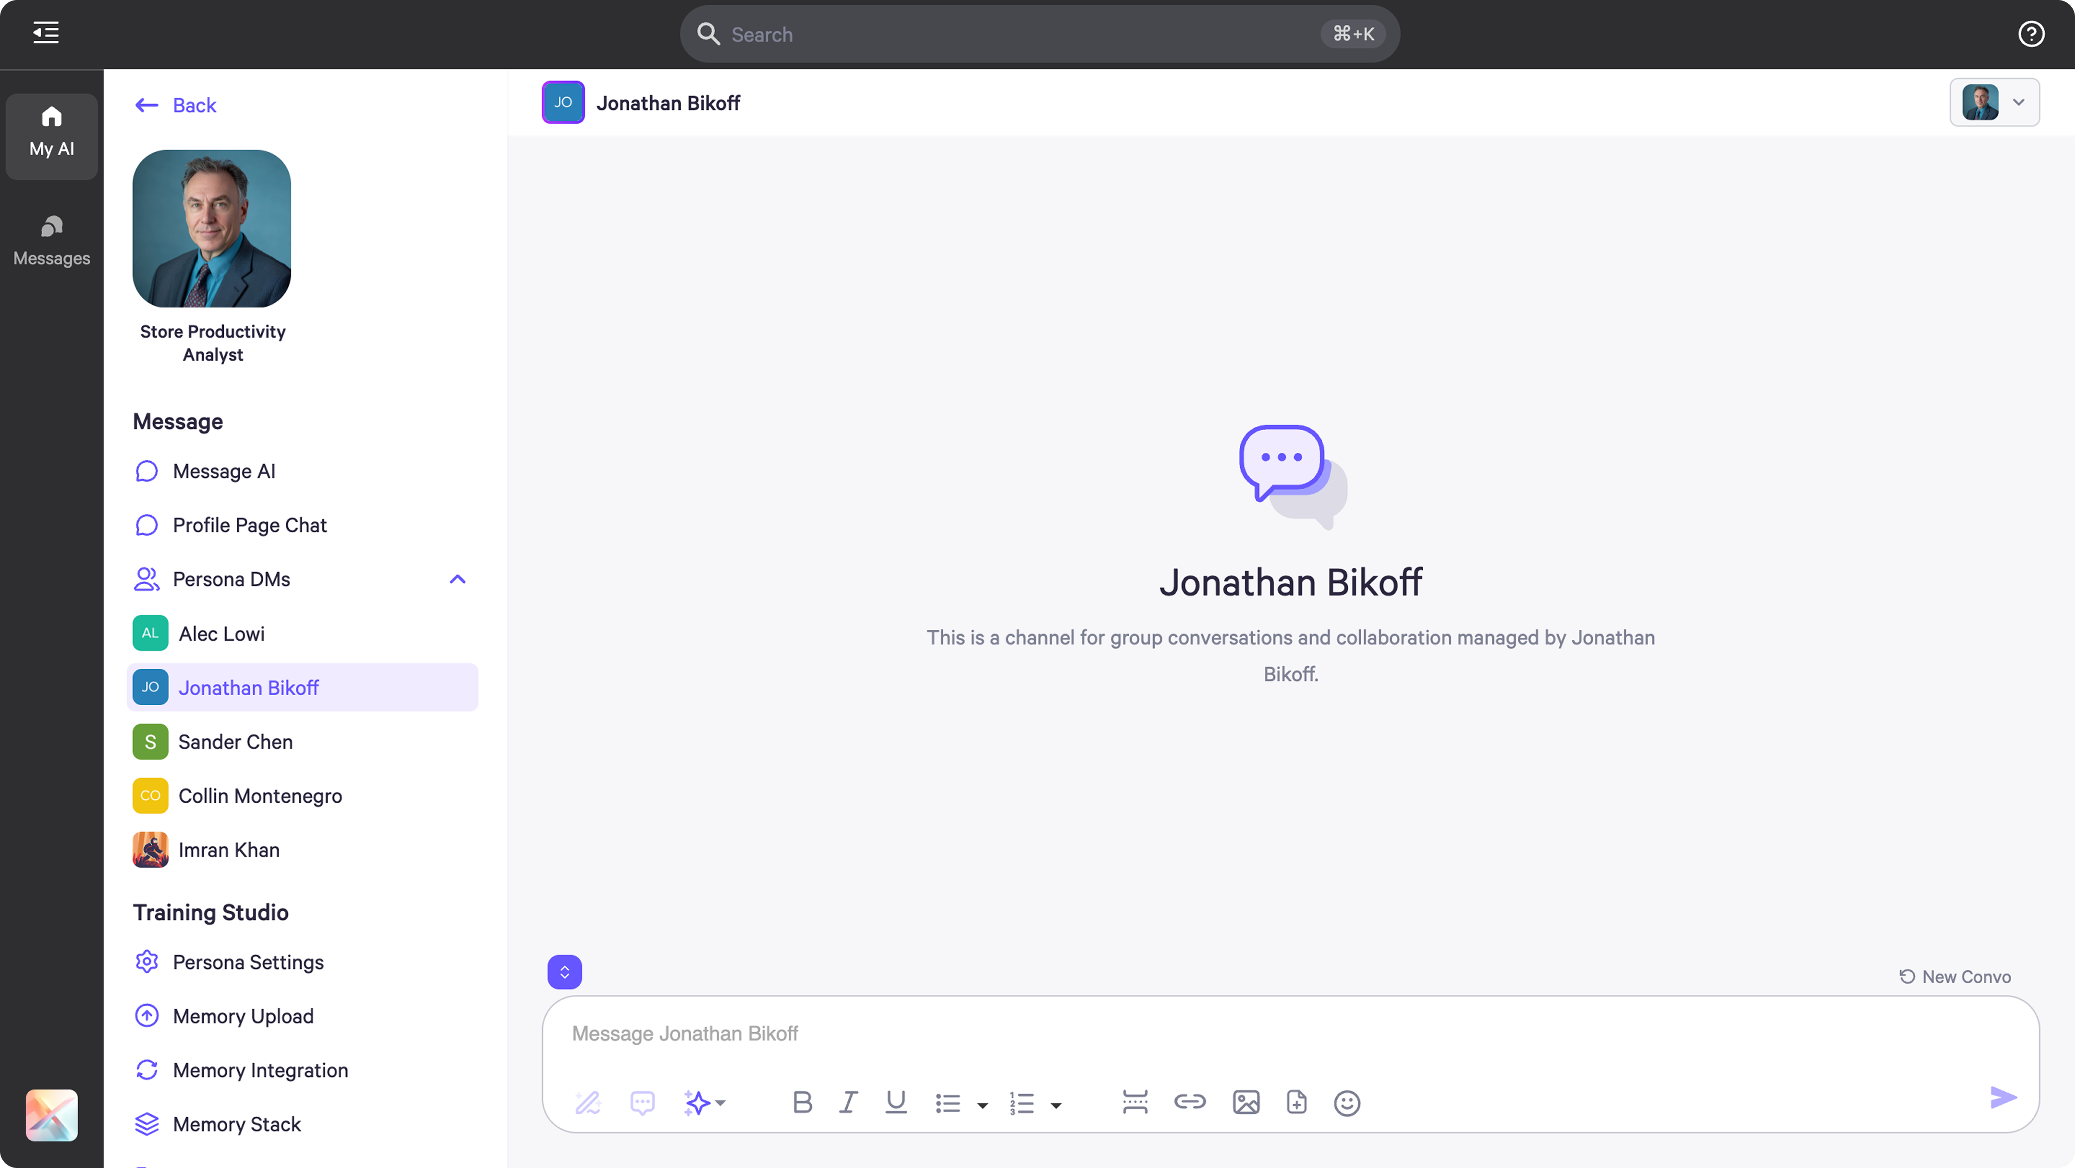Open the emoji picker
The width and height of the screenshot is (2075, 1168).
click(1347, 1103)
